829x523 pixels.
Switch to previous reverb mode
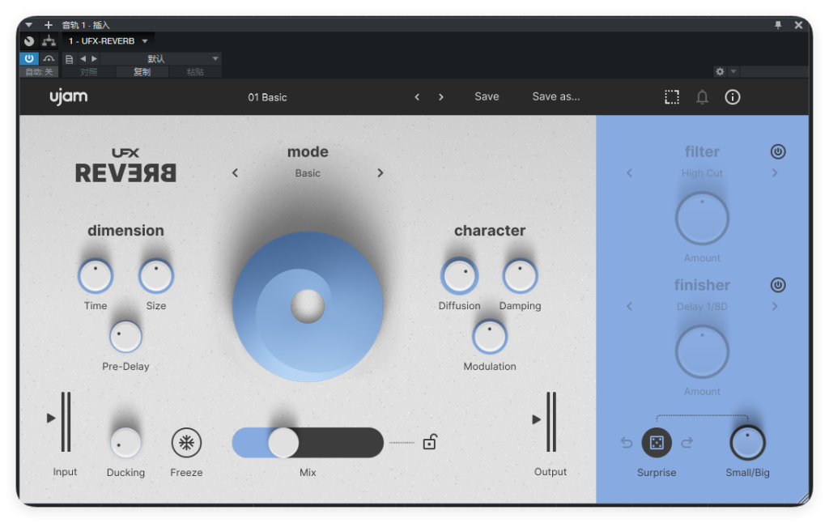click(236, 173)
